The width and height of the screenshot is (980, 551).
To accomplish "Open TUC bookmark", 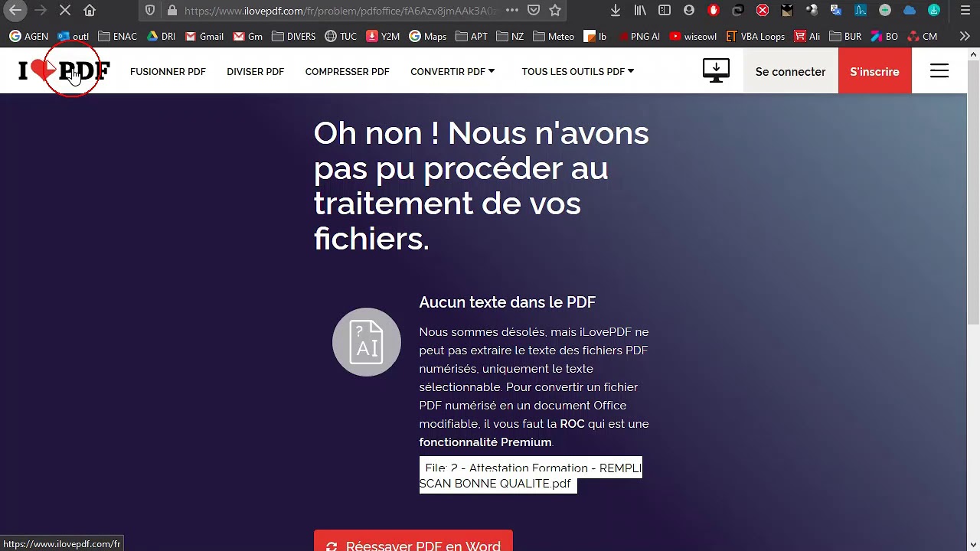I will coord(341,36).
